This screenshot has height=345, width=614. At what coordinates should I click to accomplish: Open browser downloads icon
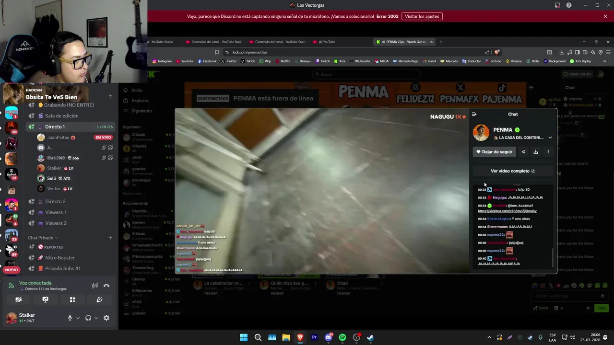point(562,52)
